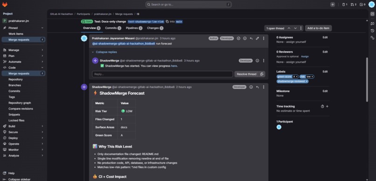
Task: Expand the Plan sidebar menu
Action: [23, 56]
